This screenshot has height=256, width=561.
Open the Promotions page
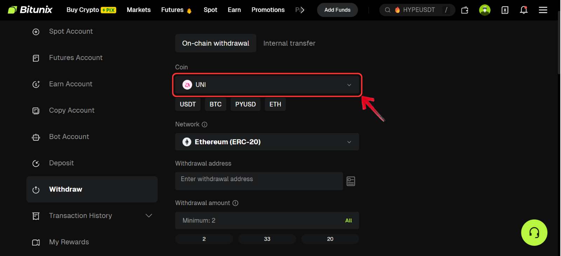[x=268, y=10]
